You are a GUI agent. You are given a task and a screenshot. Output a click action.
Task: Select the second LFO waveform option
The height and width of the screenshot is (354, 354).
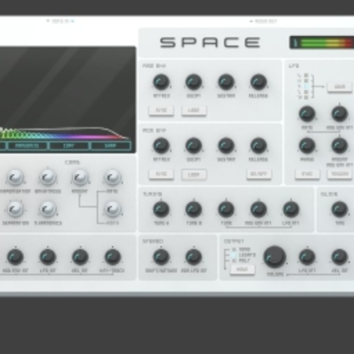[x=306, y=81]
